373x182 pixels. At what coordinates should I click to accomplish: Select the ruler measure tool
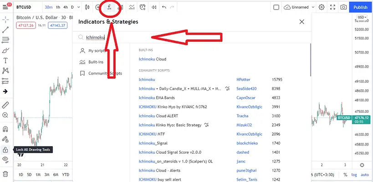[5, 105]
